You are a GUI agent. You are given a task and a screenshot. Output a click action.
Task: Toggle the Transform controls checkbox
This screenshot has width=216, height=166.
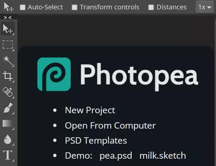[x=75, y=7]
